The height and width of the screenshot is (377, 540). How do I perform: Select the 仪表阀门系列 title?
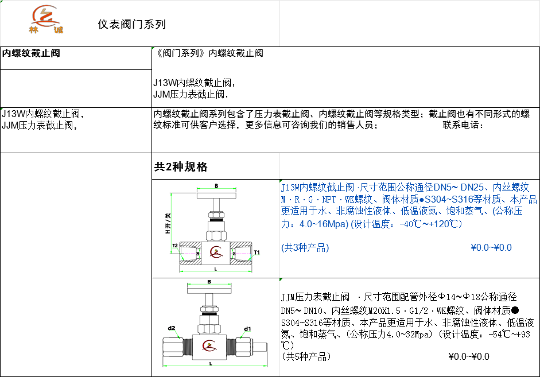tap(131, 25)
